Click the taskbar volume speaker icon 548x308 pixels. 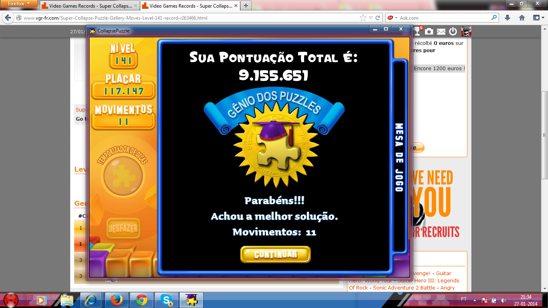coord(503,300)
